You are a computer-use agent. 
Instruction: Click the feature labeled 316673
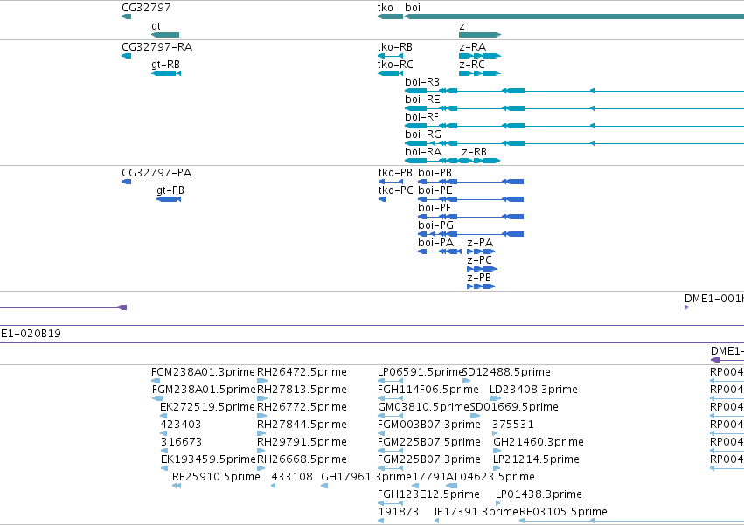[181, 442]
